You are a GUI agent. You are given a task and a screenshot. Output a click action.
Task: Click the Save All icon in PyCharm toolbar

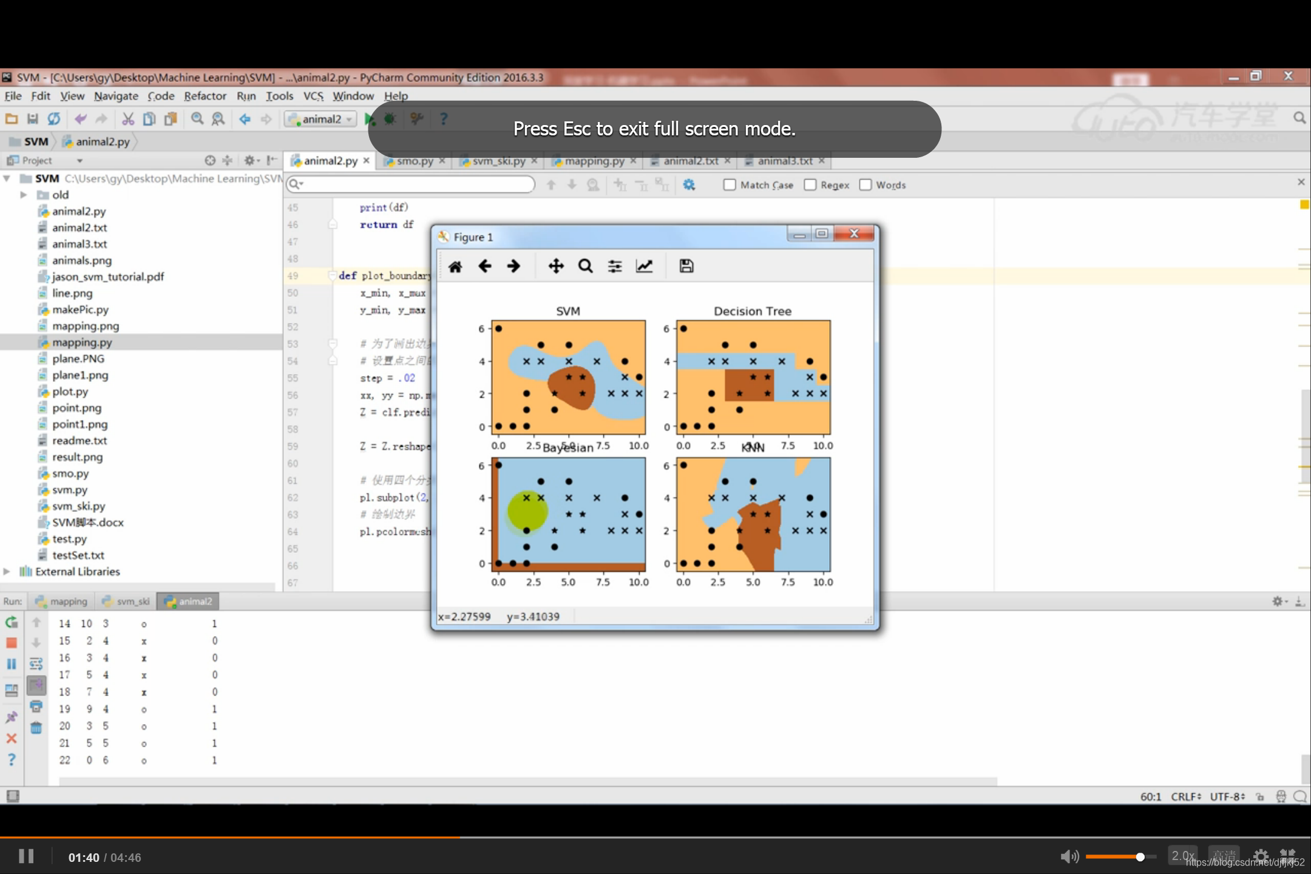[33, 119]
